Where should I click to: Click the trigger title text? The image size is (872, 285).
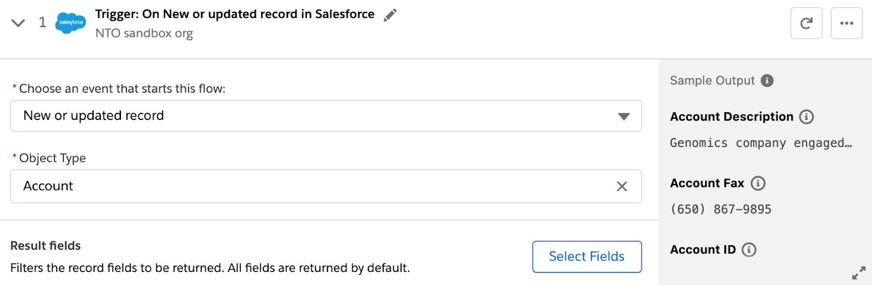(x=234, y=14)
